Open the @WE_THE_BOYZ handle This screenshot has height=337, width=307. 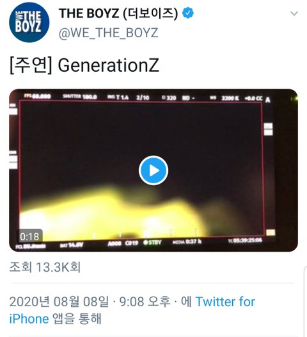click(108, 33)
